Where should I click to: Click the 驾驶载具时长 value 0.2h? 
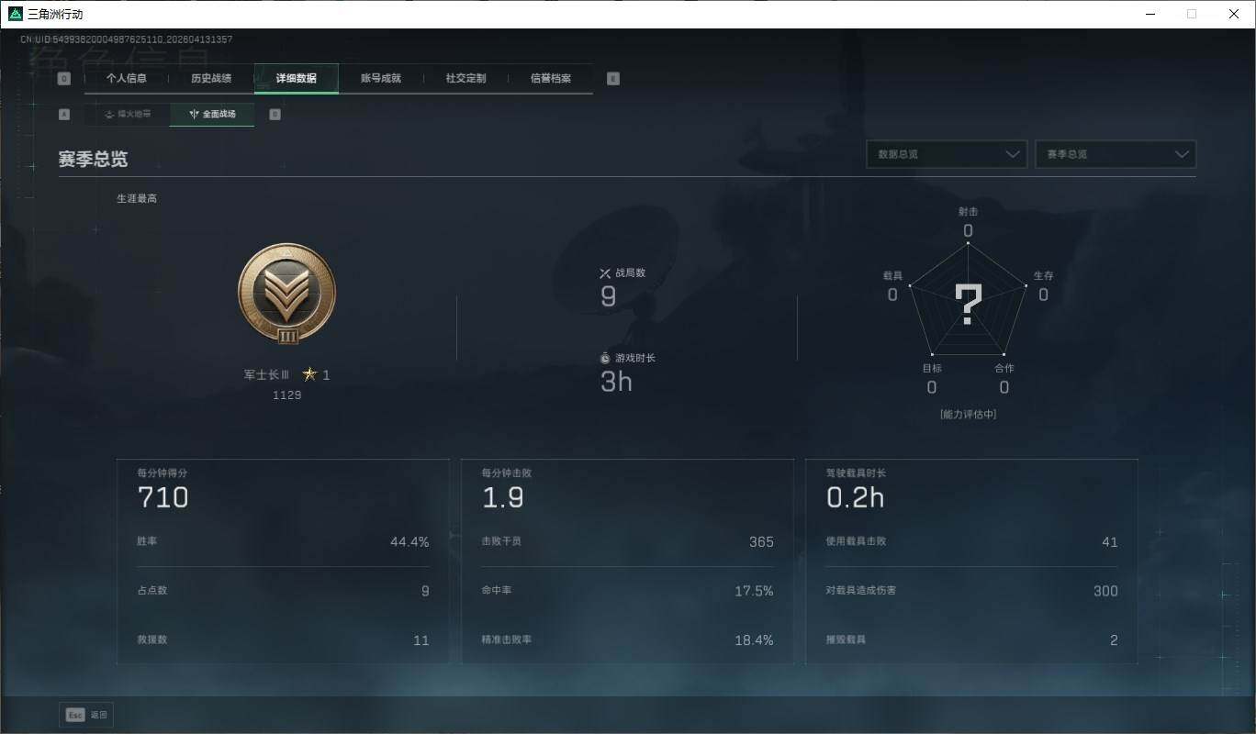(856, 497)
